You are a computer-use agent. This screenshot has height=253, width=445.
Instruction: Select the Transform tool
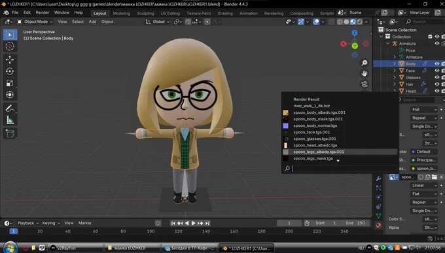tap(10, 94)
